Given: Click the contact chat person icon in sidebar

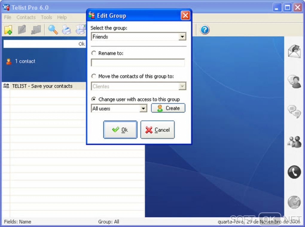Looking at the screenshot, I should [x=294, y=82].
